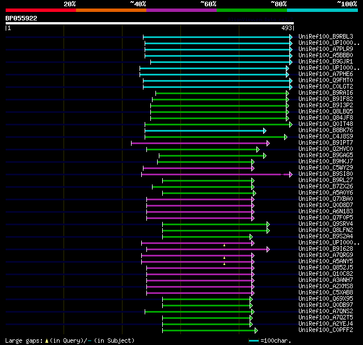Select the UniRef100_A7QRG9 label
The width and height of the screenshot is (363, 345).
(x=326, y=255)
